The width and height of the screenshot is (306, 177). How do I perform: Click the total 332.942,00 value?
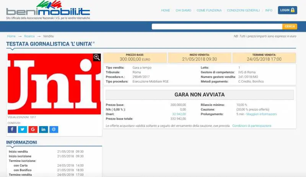[178, 119]
